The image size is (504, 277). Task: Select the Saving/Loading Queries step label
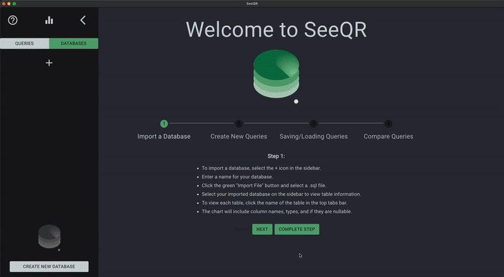pos(313,136)
